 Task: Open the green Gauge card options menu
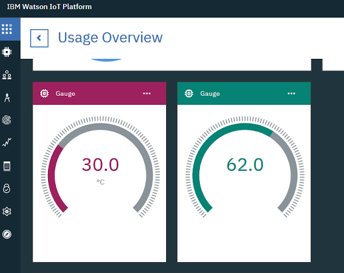291,94
